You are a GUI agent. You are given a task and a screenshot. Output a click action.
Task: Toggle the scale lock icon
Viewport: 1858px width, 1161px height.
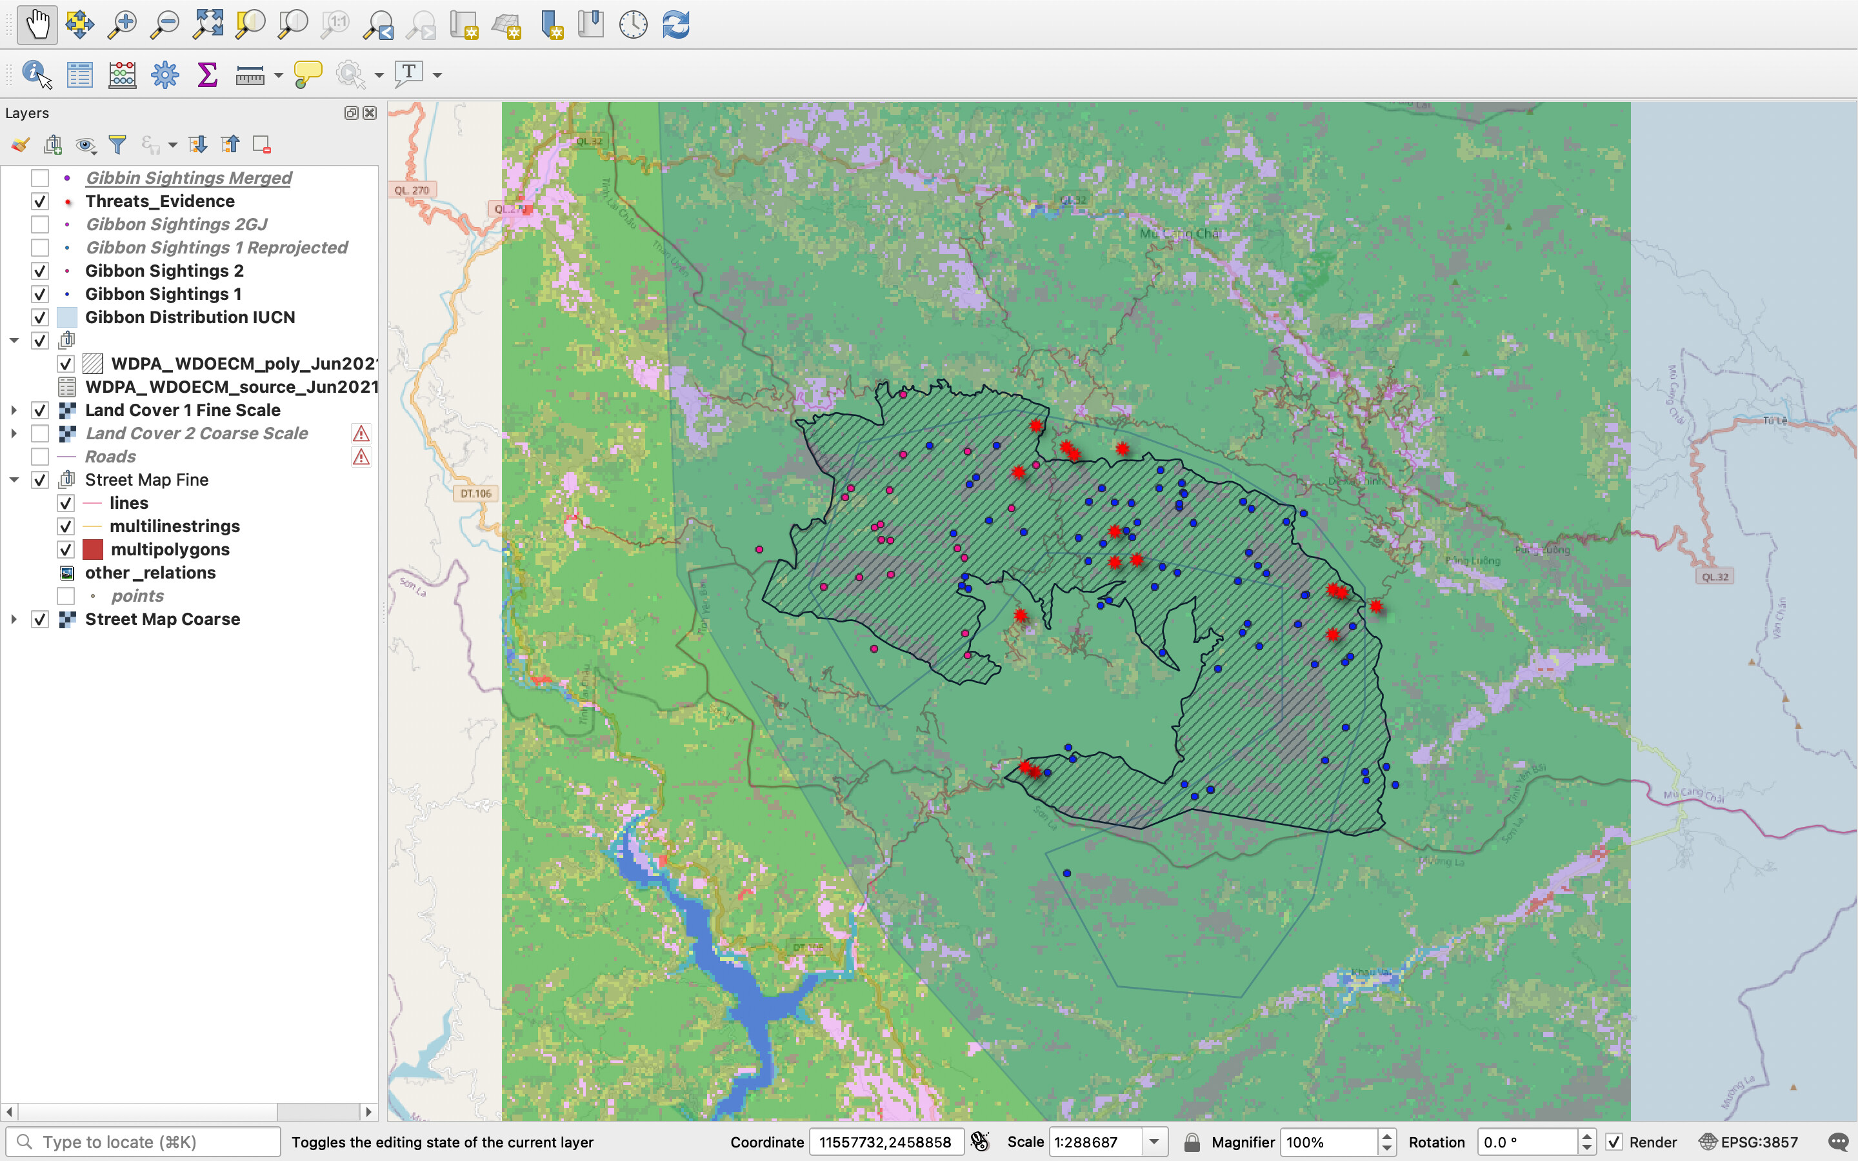(1192, 1142)
